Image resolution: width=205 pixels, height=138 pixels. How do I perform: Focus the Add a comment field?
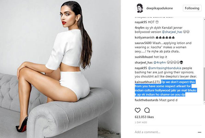(165, 132)
